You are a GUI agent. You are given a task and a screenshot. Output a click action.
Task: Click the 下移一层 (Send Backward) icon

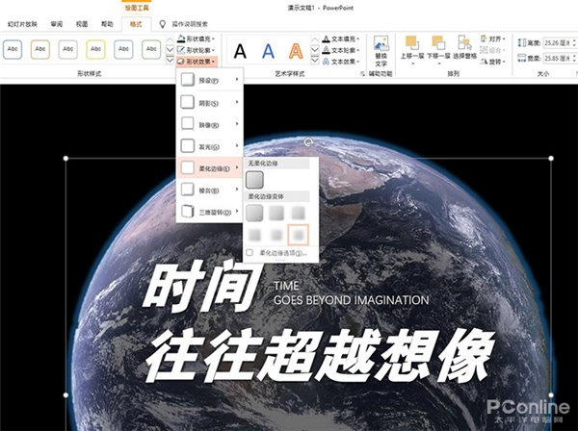pyautogui.click(x=442, y=44)
